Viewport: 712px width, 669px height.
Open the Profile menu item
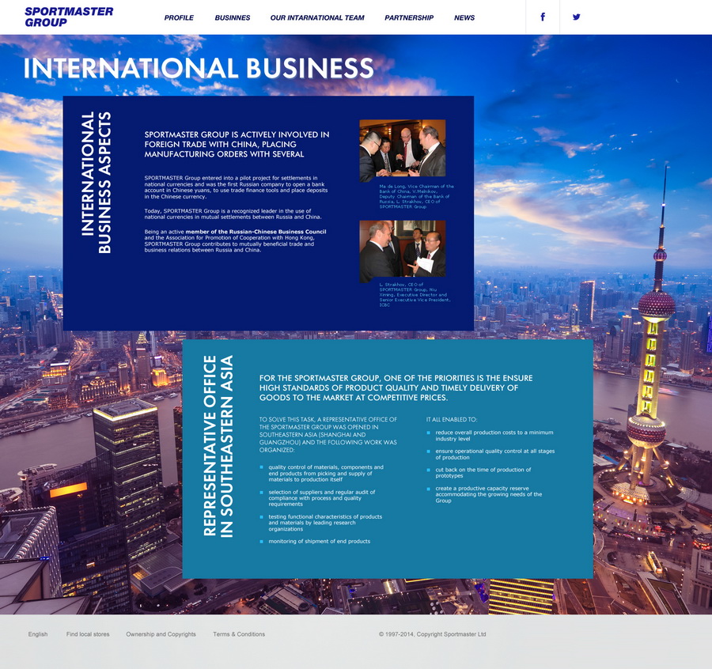pyautogui.click(x=179, y=17)
